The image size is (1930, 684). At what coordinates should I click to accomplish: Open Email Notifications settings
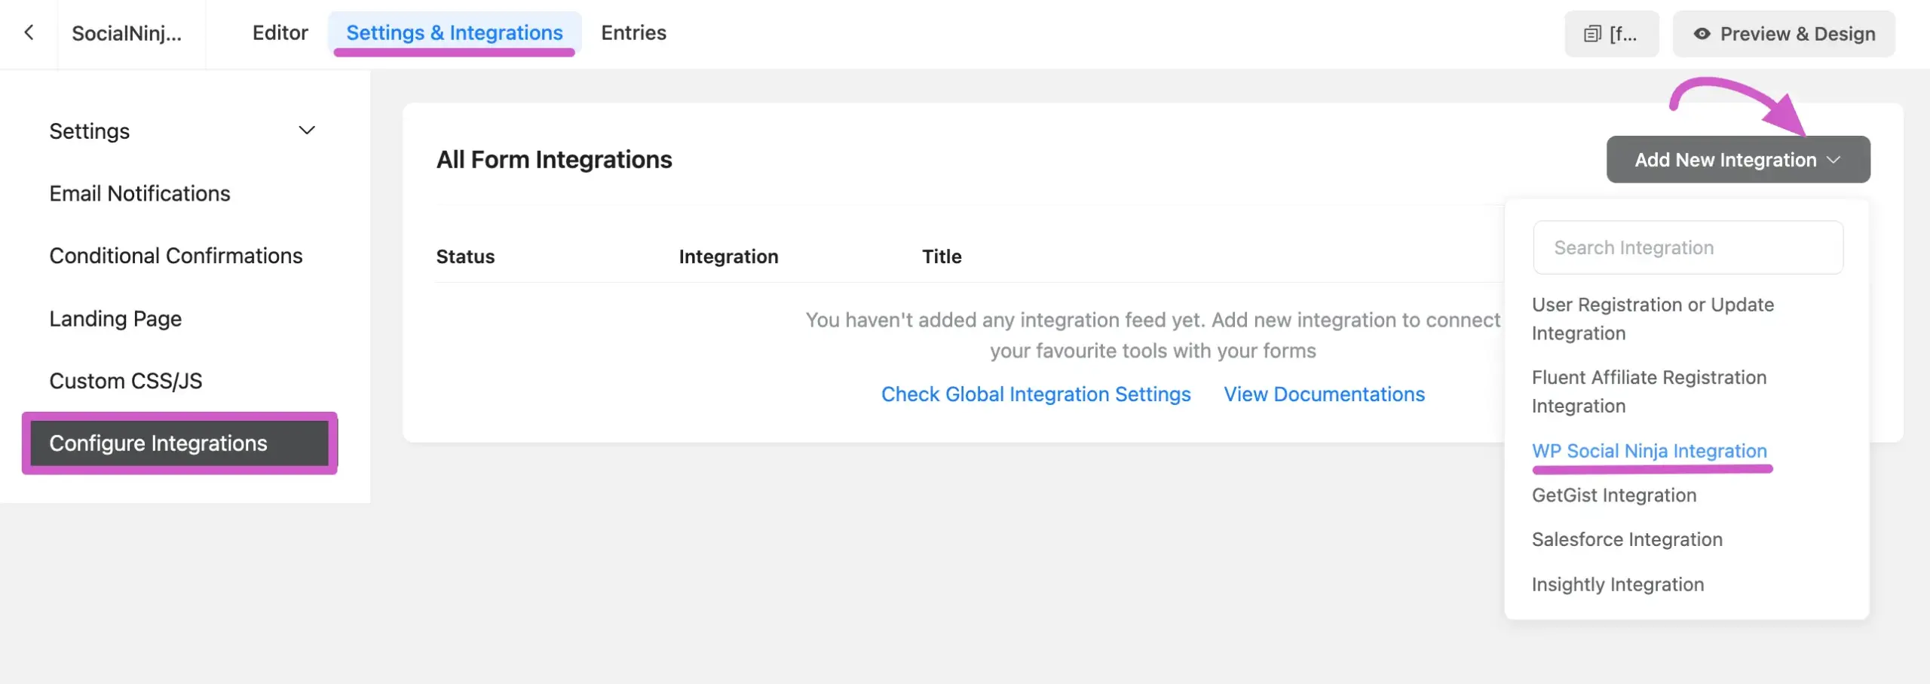(x=139, y=193)
